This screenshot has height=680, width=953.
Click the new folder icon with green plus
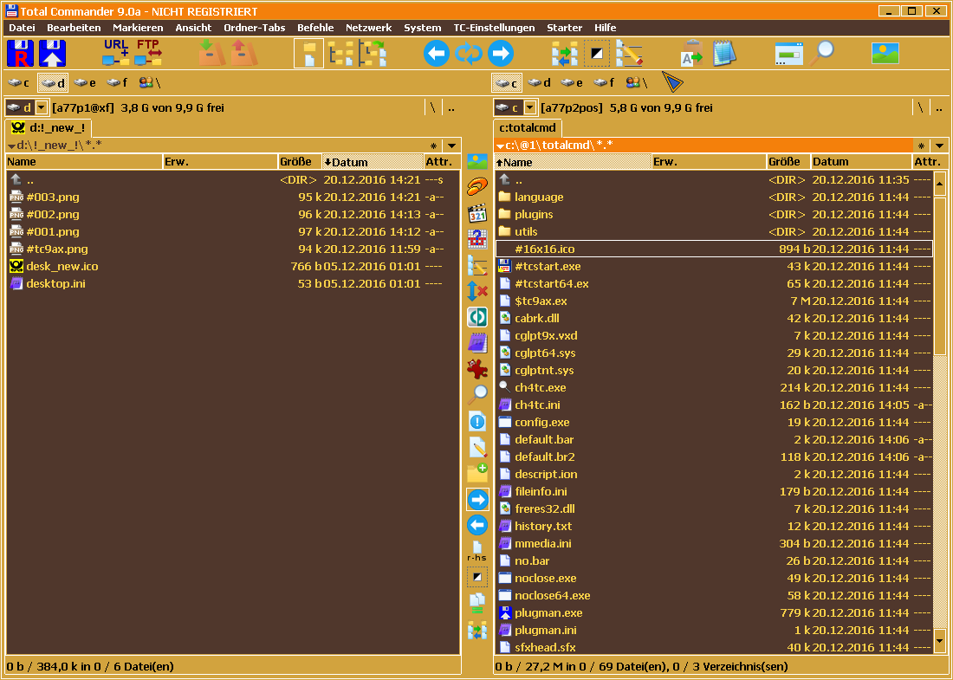477,473
